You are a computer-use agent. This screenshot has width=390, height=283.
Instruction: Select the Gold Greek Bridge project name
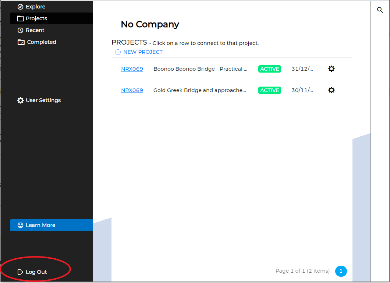point(199,90)
